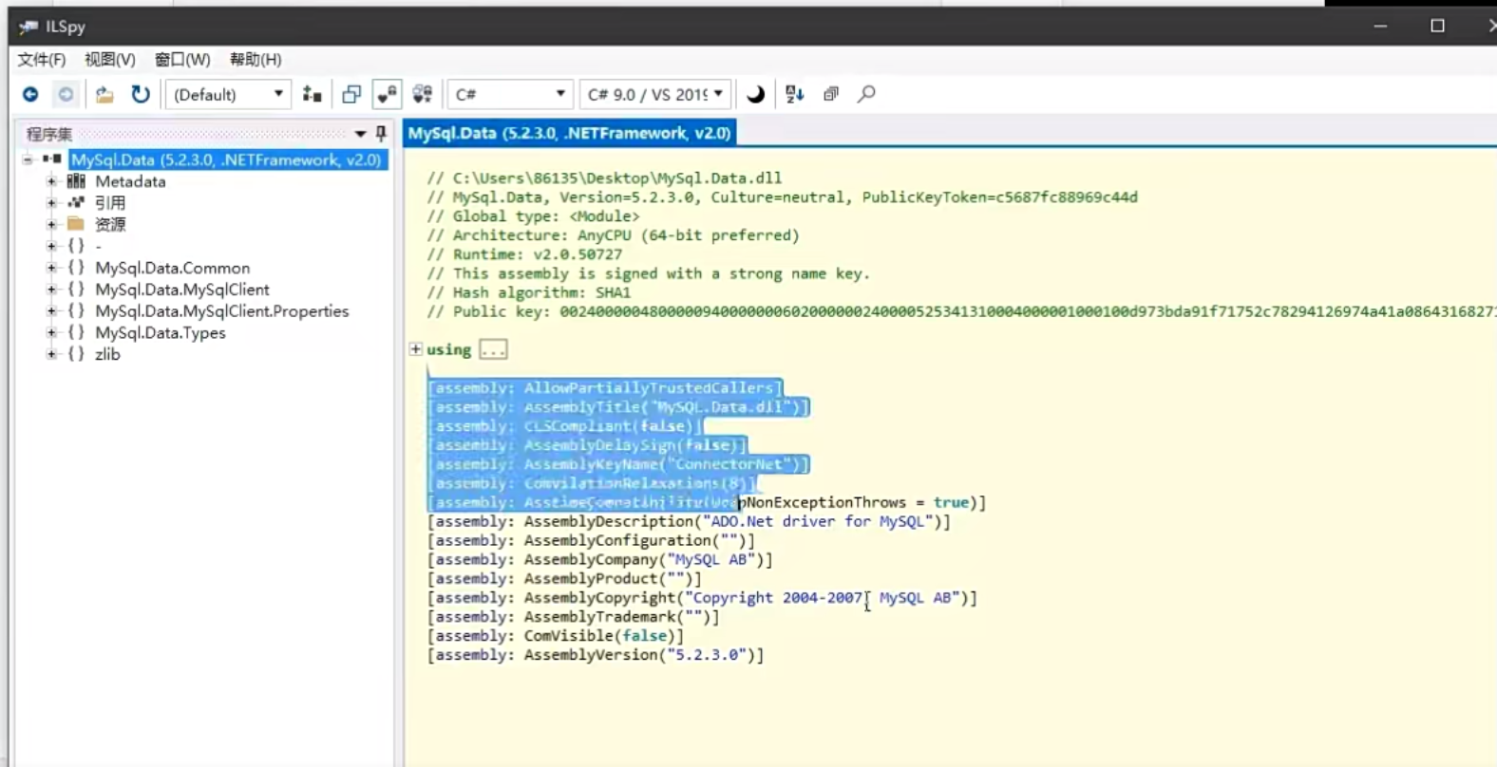1497x767 pixels.
Task: Select MySql.Data.Common namespace
Action: (173, 268)
